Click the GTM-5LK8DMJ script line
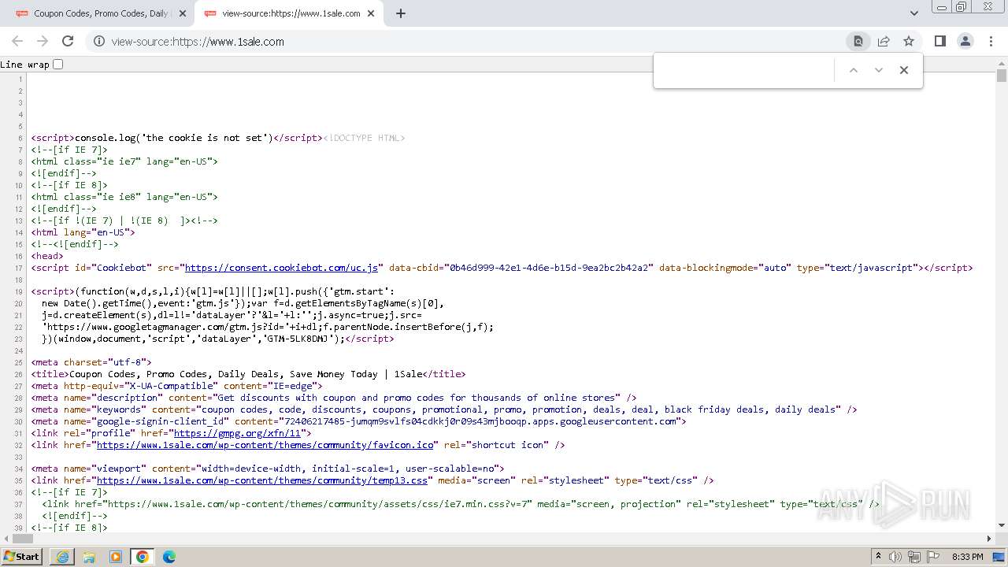The height and width of the screenshot is (567, 1008). [218, 339]
